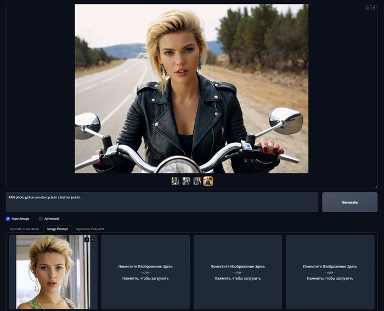
Task: Click the Generate button
Action: coord(350,202)
